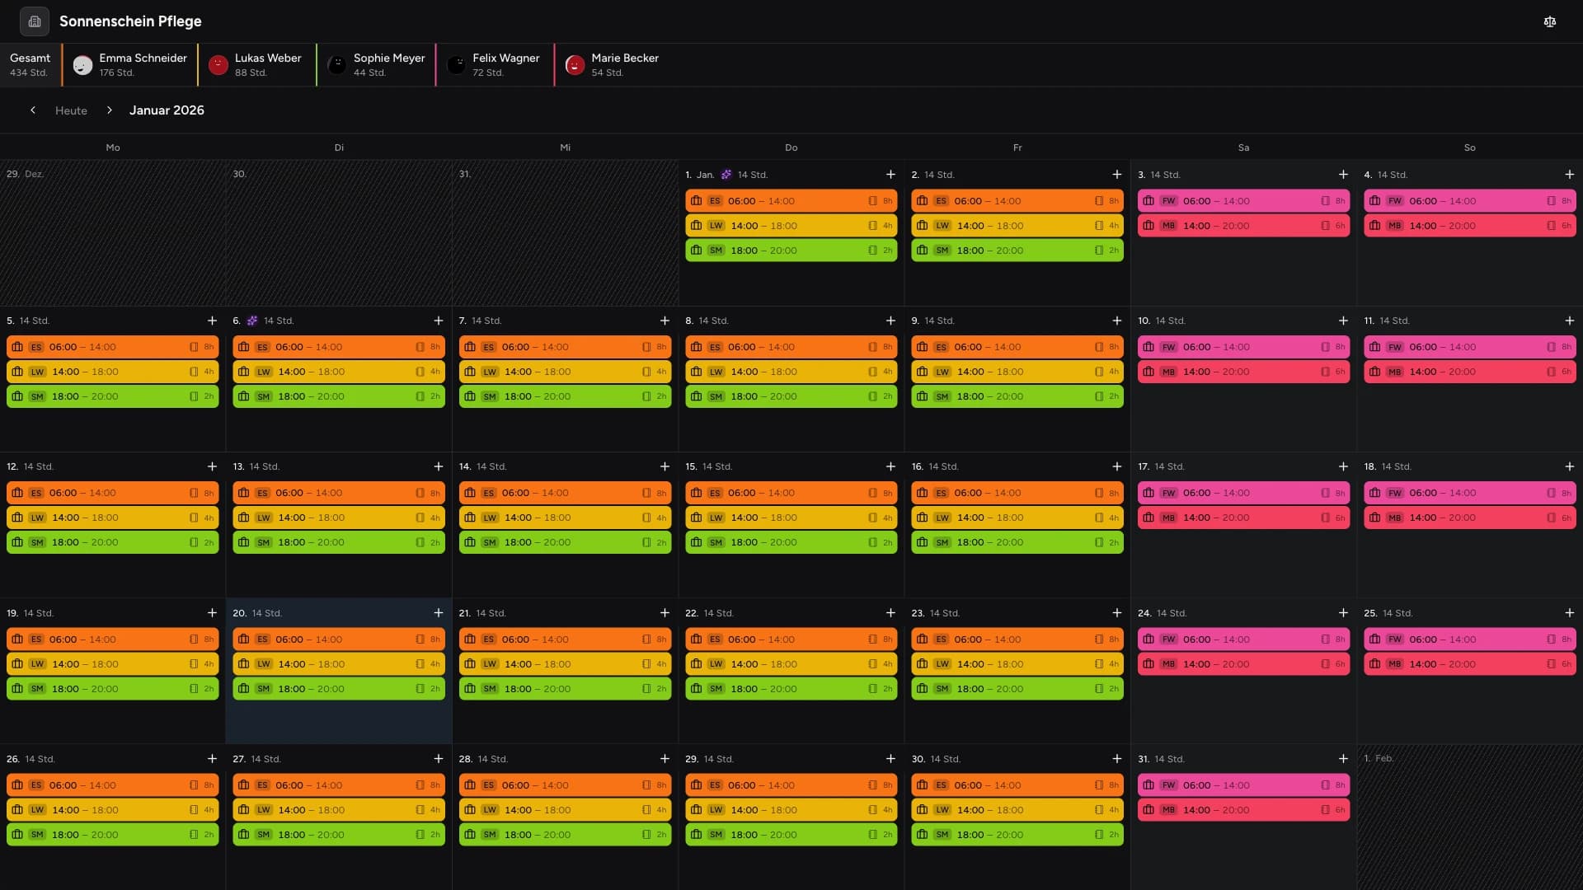Image resolution: width=1583 pixels, height=890 pixels.
Task: Click the building icon beside Sonnenschein Pflege
Action: [x=34, y=21]
